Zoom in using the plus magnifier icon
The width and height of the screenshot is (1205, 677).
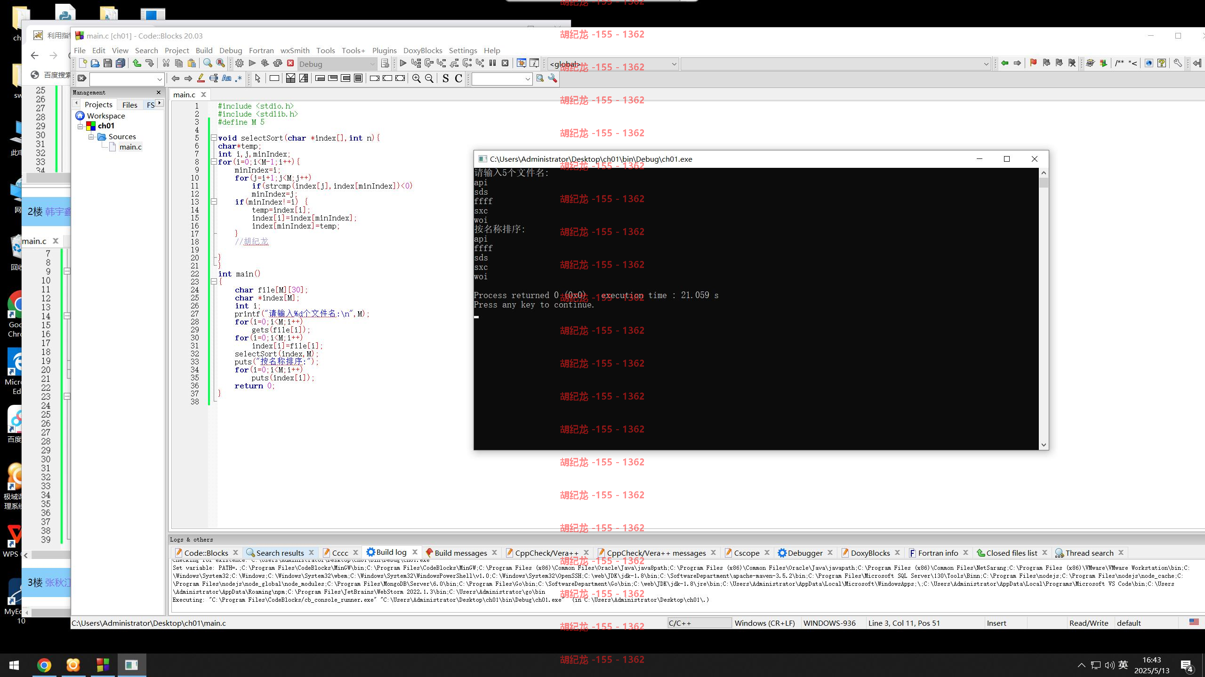[417, 79]
